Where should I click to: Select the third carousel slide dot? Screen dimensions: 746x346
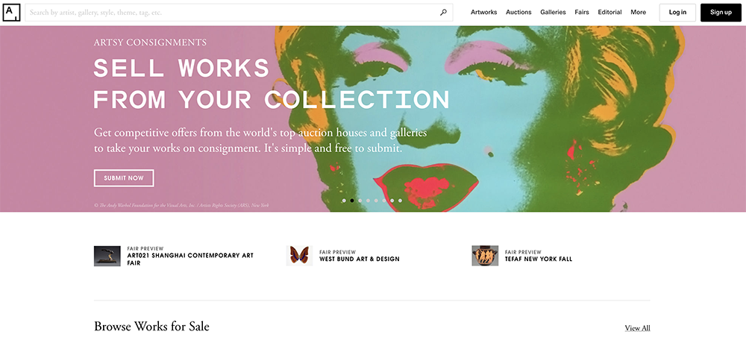(x=360, y=201)
